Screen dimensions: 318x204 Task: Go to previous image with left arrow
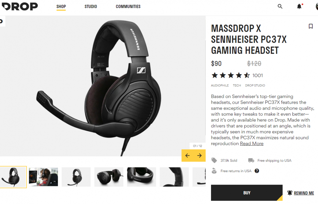(187, 155)
